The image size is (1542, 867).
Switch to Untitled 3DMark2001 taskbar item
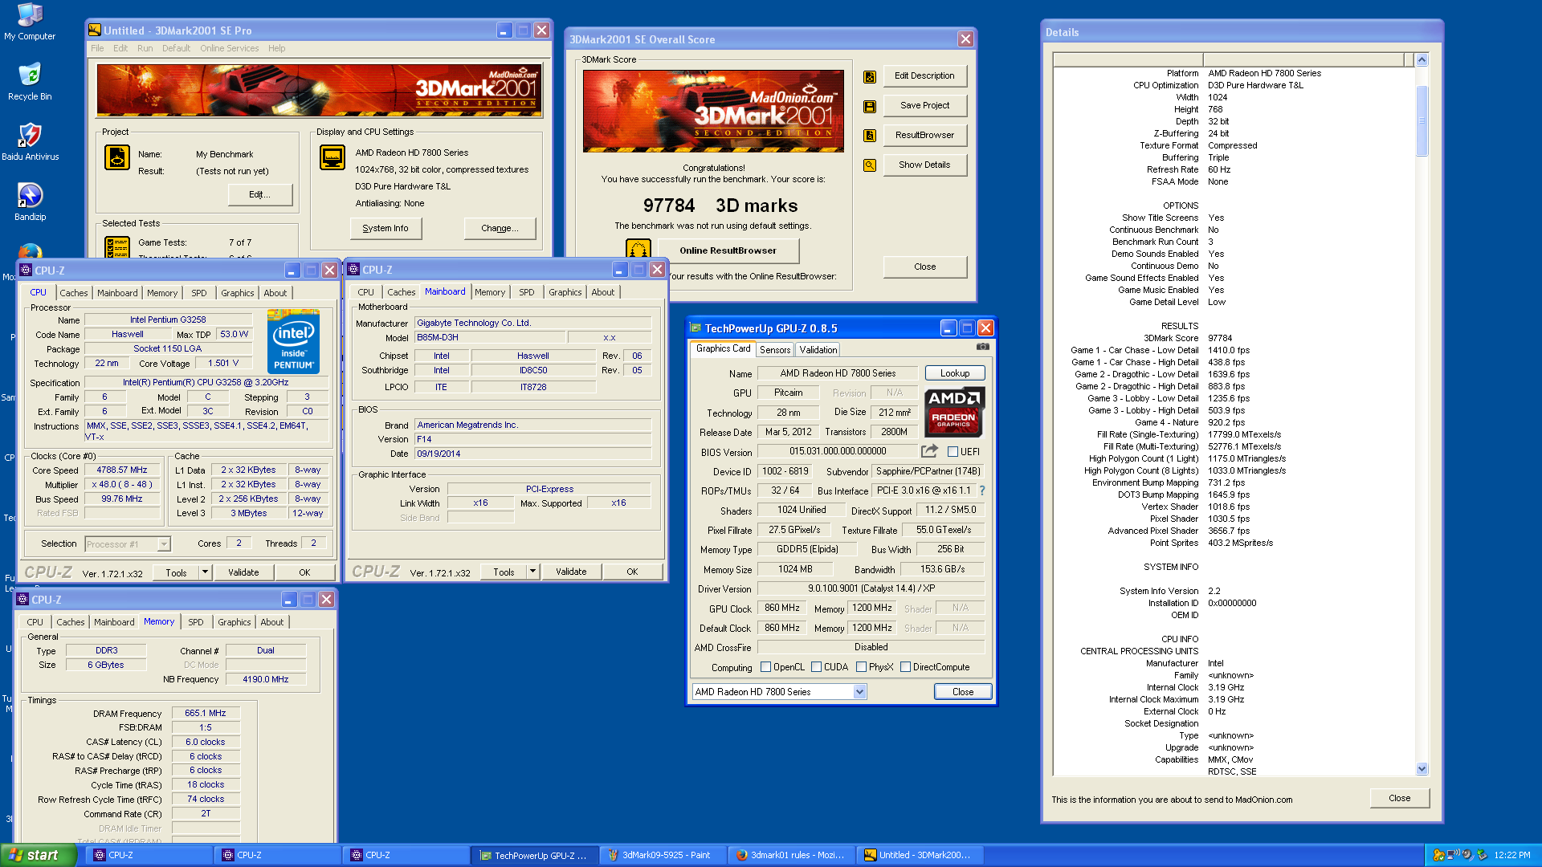[919, 855]
